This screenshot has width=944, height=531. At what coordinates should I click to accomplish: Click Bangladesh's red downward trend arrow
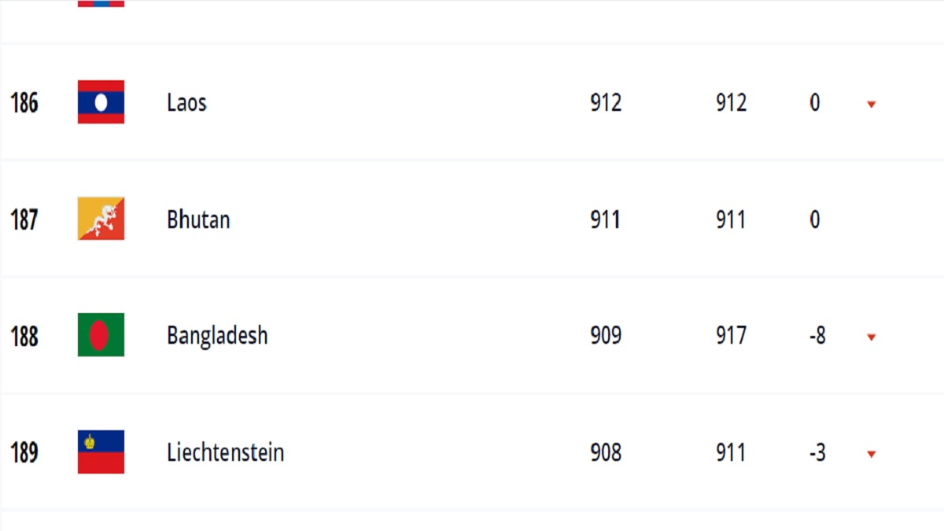click(x=871, y=337)
